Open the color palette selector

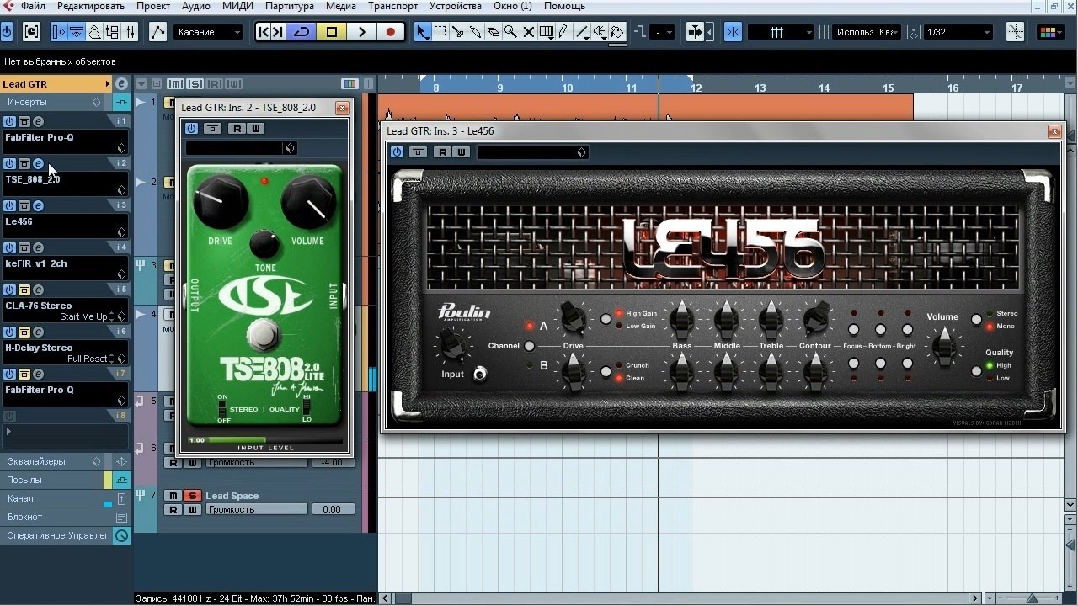1049,32
